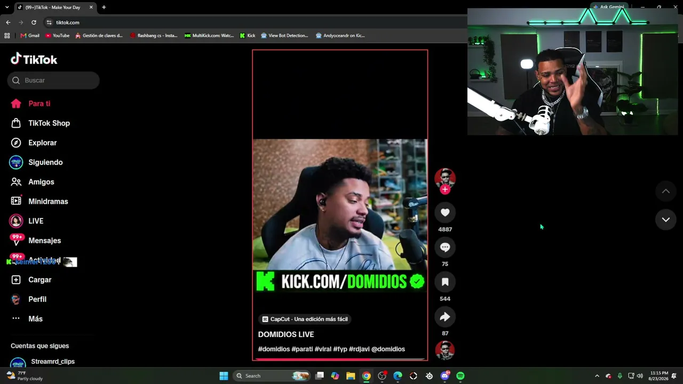This screenshot has width=683, height=384.
Task: Open File Explorer from the taskbar
Action: 351,376
